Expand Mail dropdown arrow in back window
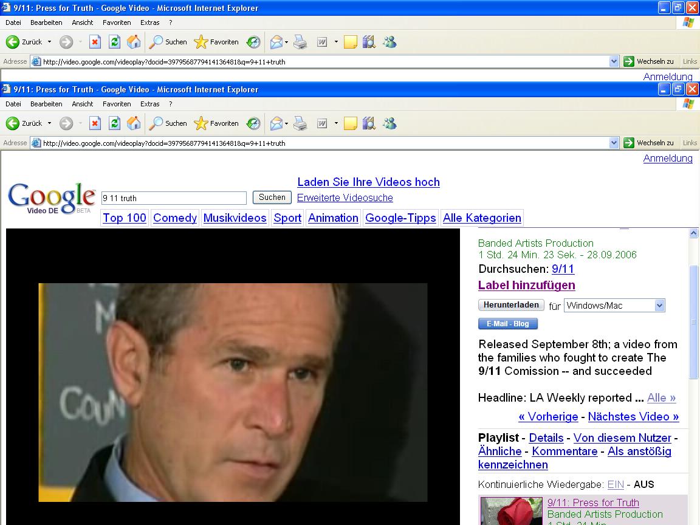This screenshot has height=525, width=700. click(x=287, y=42)
